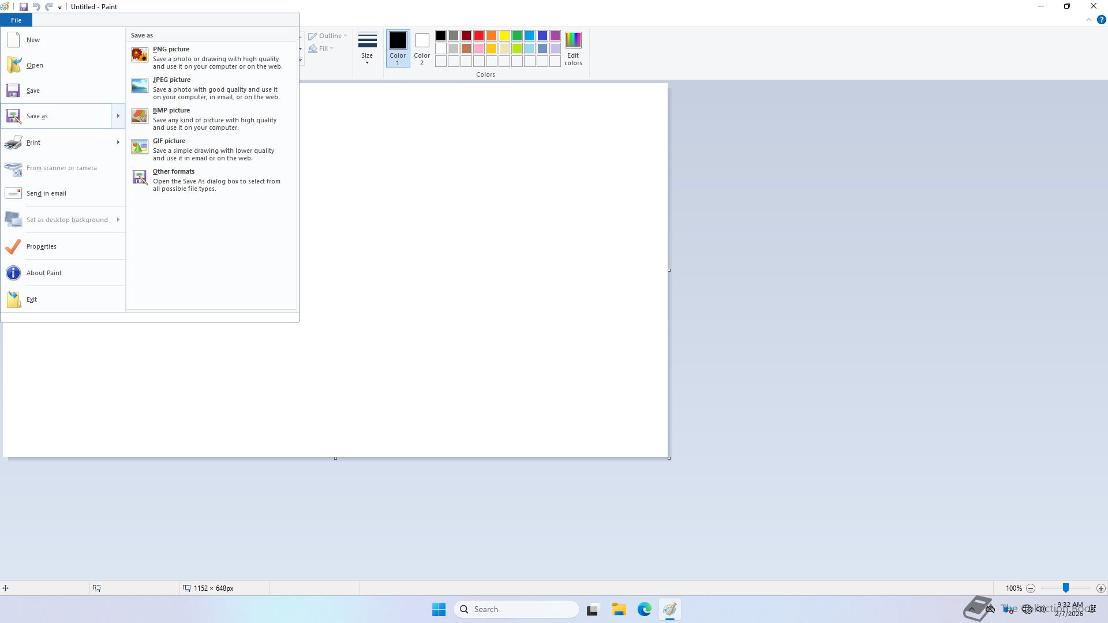Expand the Print submenu arrow
Image resolution: width=1108 pixels, height=623 pixels.
pos(118,142)
